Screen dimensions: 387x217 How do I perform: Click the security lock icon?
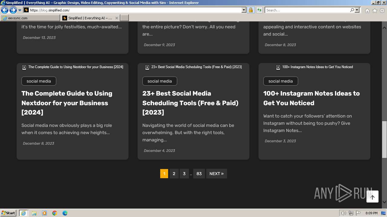(x=251, y=10)
